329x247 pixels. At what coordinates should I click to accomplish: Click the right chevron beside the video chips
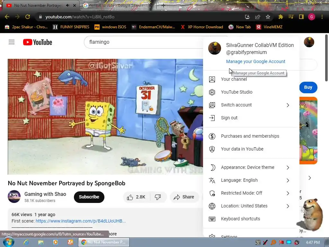click(x=310, y=178)
